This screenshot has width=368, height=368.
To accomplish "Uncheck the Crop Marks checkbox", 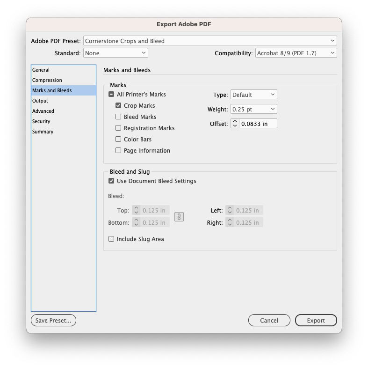I will [x=118, y=106].
